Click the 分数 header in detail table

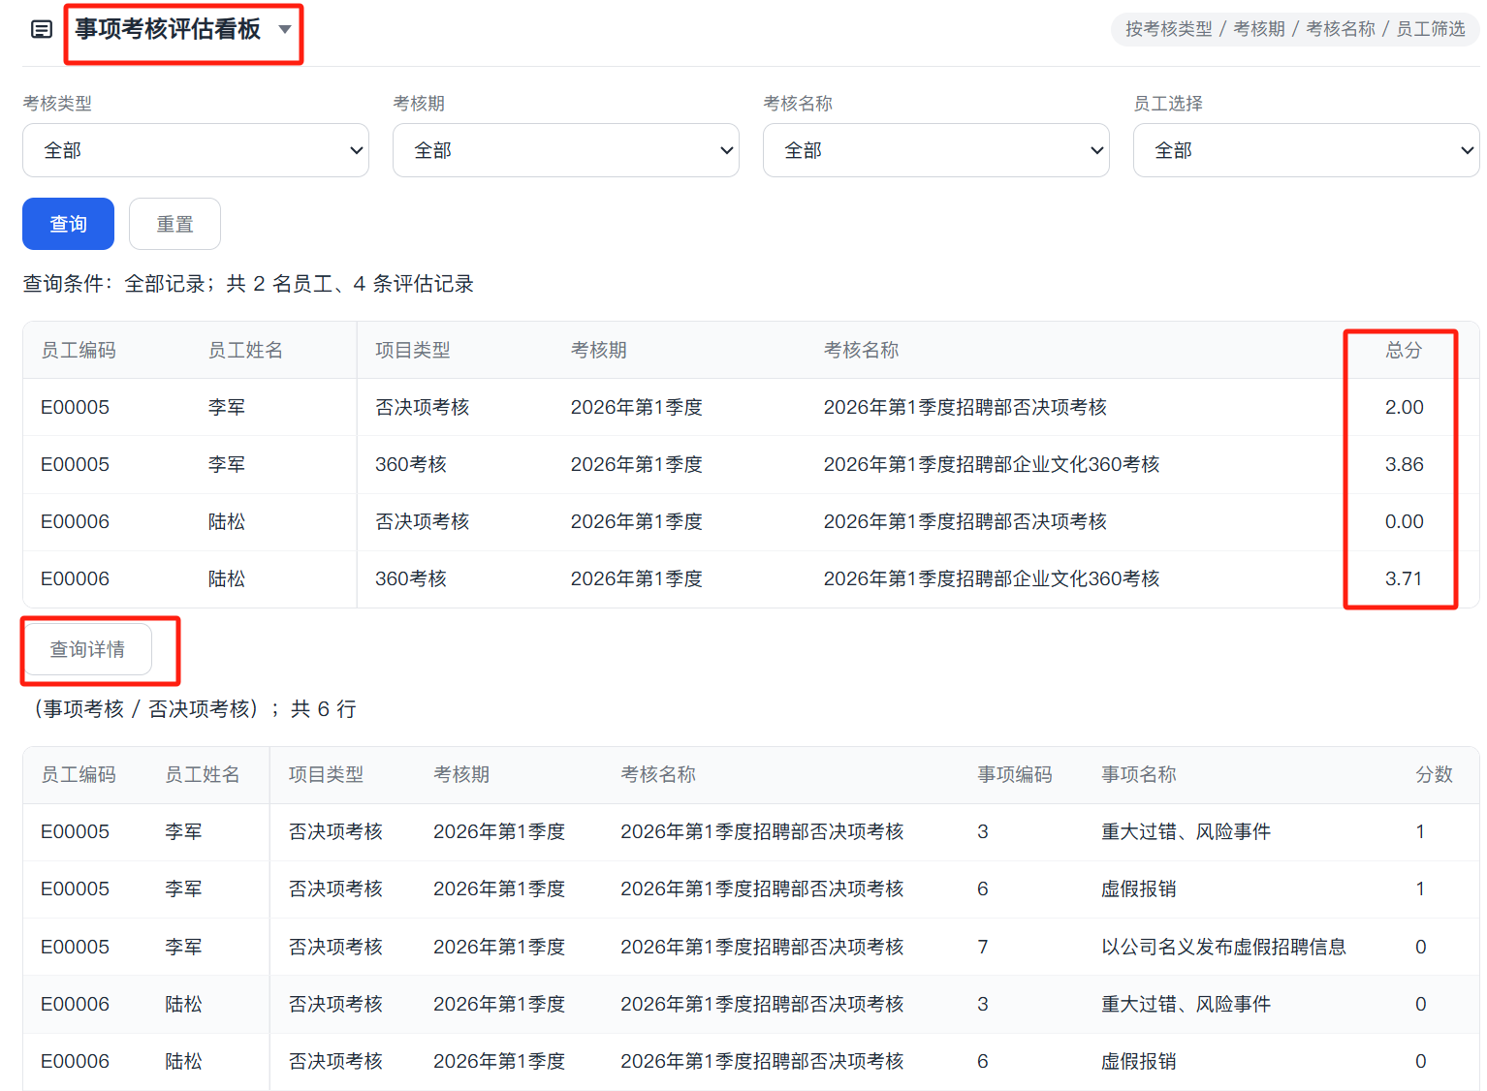coord(1434,774)
